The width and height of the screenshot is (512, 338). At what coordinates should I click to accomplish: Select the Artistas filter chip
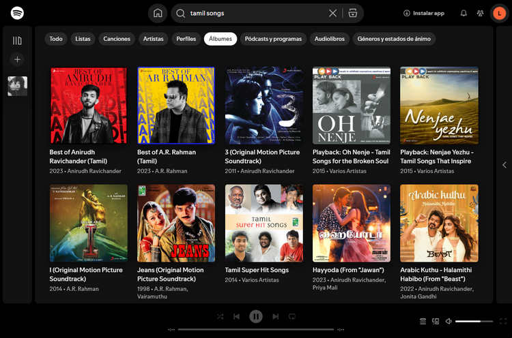pyautogui.click(x=153, y=39)
